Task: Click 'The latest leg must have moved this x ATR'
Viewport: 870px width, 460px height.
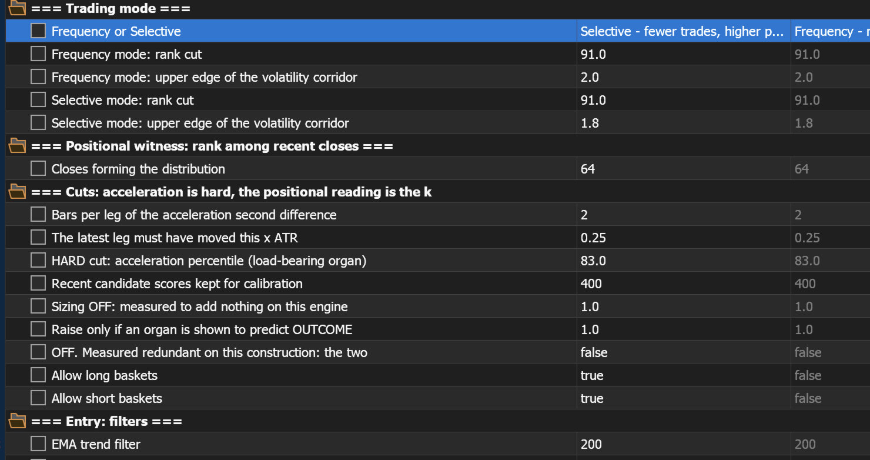Action: [x=175, y=238]
